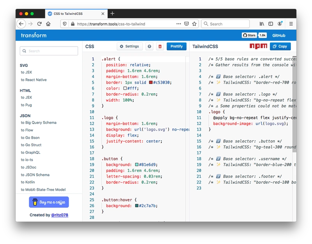This screenshot has height=244, width=312.
Task: Click the 'Base selector: .username' comment
Action: pyautogui.click(x=248, y=159)
